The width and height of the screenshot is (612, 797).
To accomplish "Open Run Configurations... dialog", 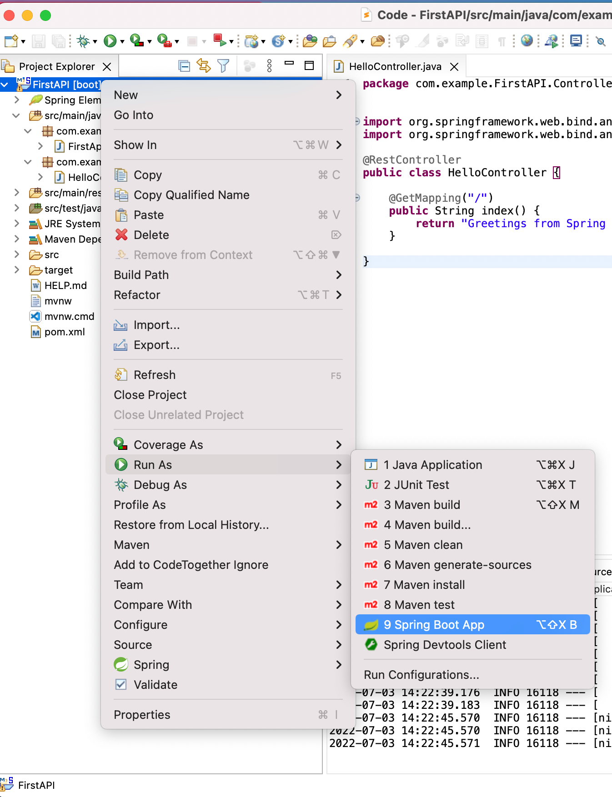I will click(x=473, y=675).
